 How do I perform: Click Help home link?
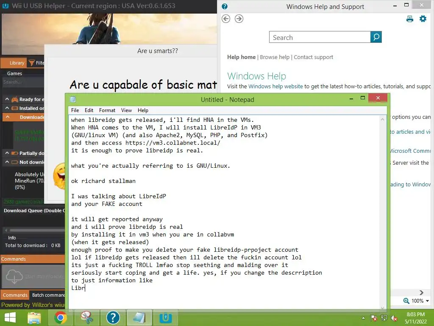(241, 57)
